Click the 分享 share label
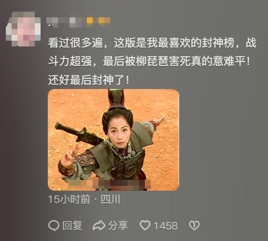Viewport: 268px width, 241px height. [x=118, y=226]
